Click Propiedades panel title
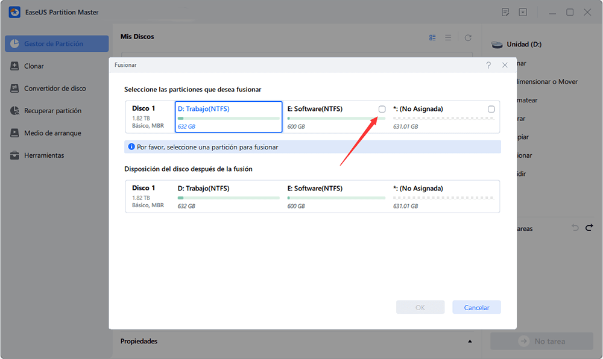 click(139, 342)
